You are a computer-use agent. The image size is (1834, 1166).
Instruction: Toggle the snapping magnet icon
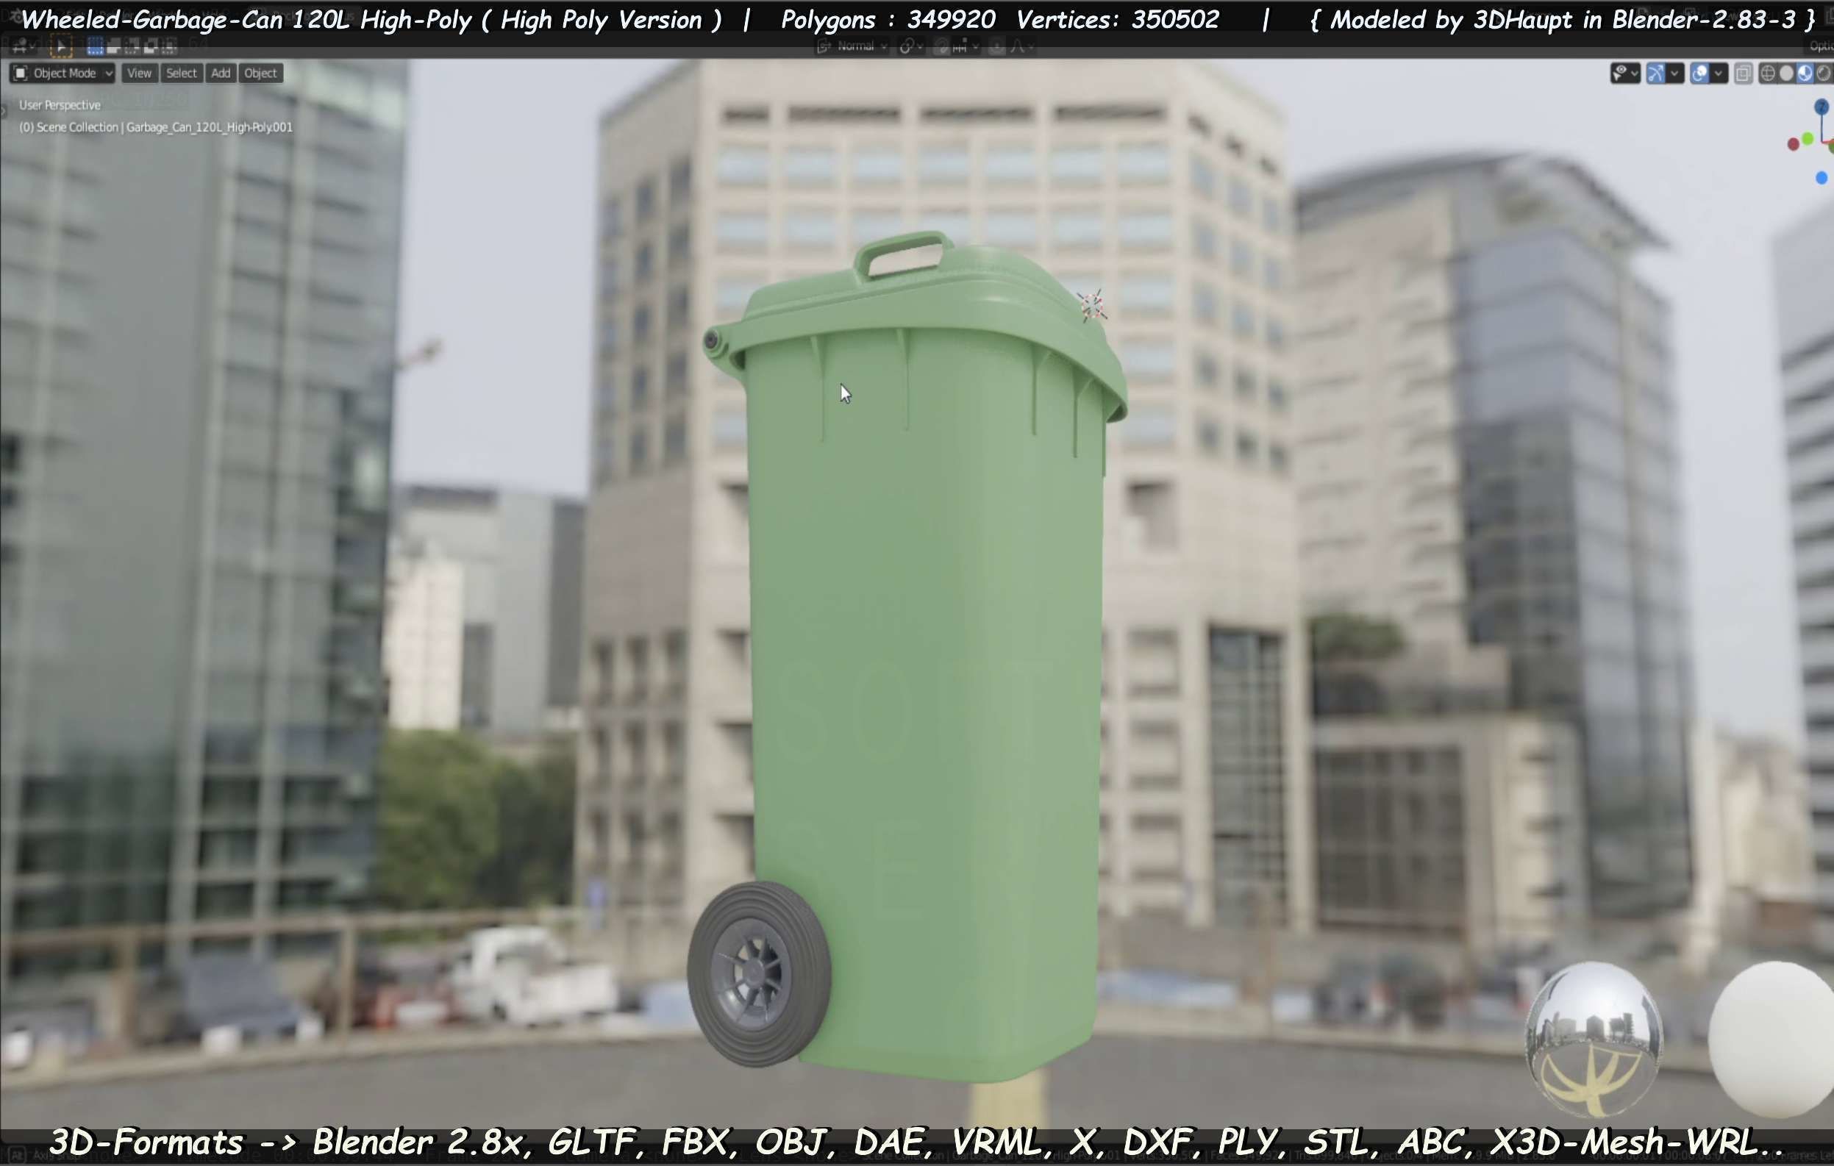tap(942, 47)
